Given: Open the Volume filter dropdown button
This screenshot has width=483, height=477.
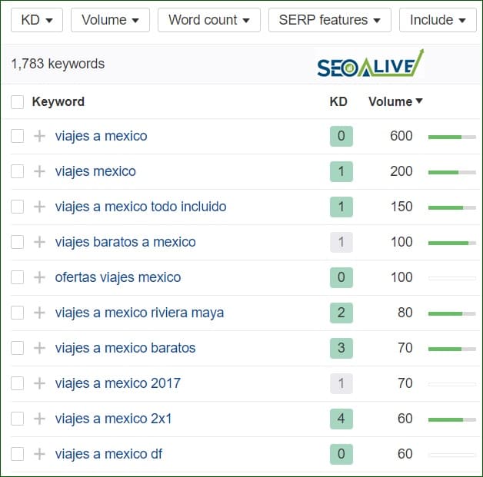Looking at the screenshot, I should (110, 20).
